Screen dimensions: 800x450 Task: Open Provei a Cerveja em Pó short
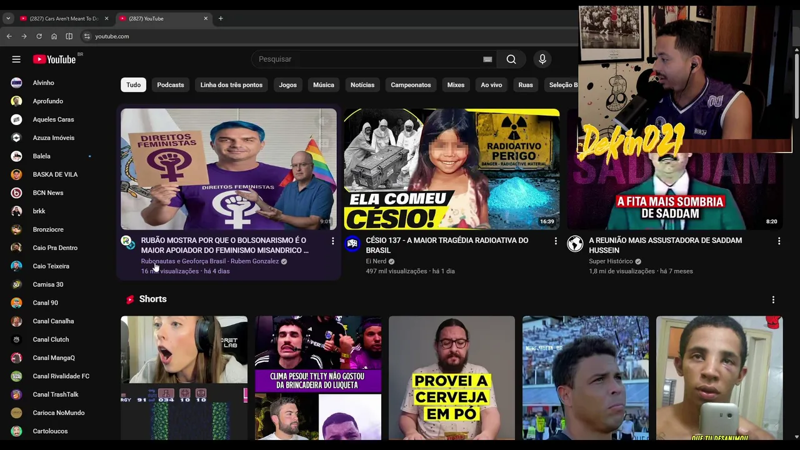click(452, 378)
